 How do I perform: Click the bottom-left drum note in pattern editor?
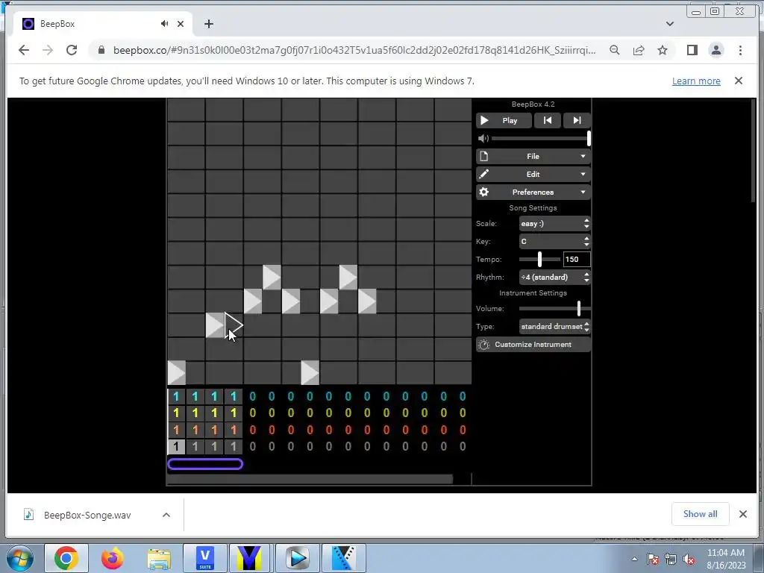(x=176, y=373)
